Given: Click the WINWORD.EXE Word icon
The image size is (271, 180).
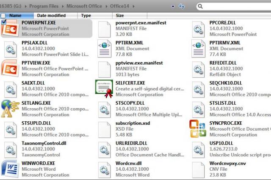Looking at the screenshot, I should click(10, 169).
